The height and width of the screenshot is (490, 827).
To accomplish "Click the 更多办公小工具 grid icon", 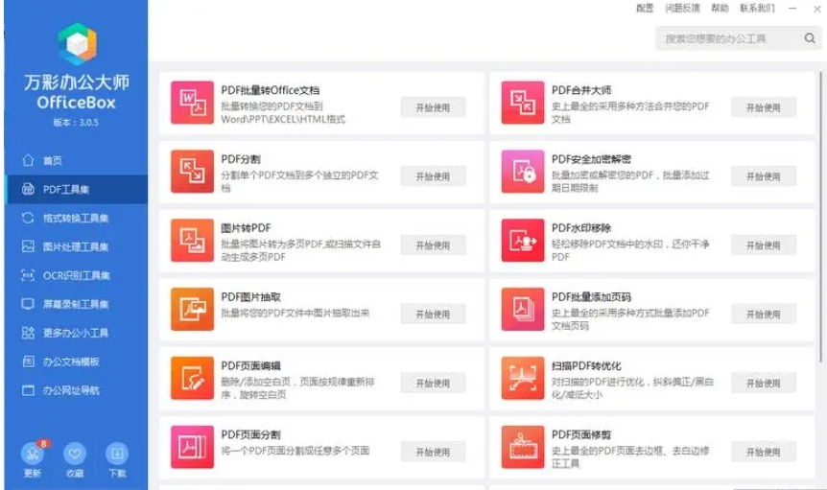I will point(28,333).
